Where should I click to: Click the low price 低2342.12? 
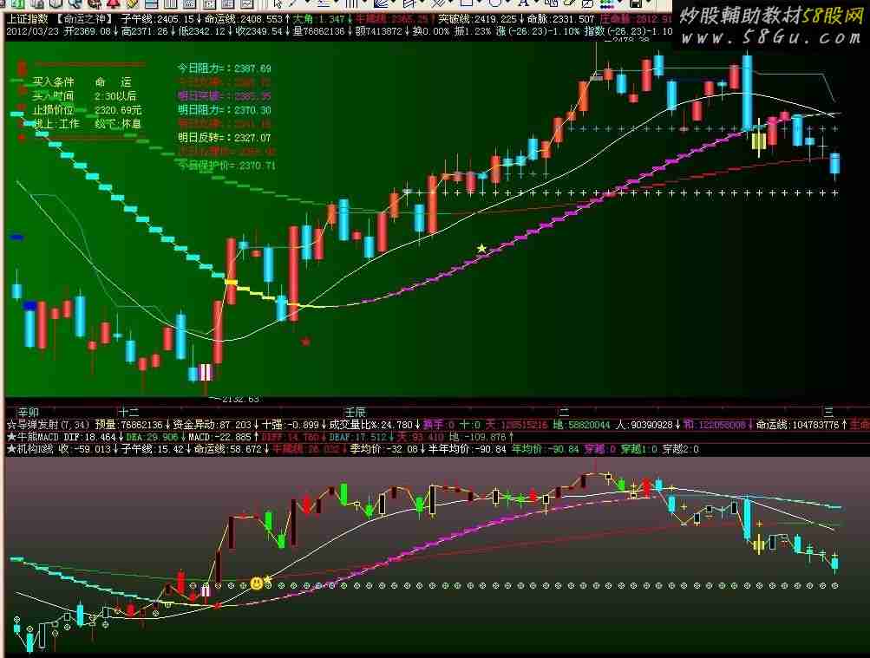click(x=202, y=31)
